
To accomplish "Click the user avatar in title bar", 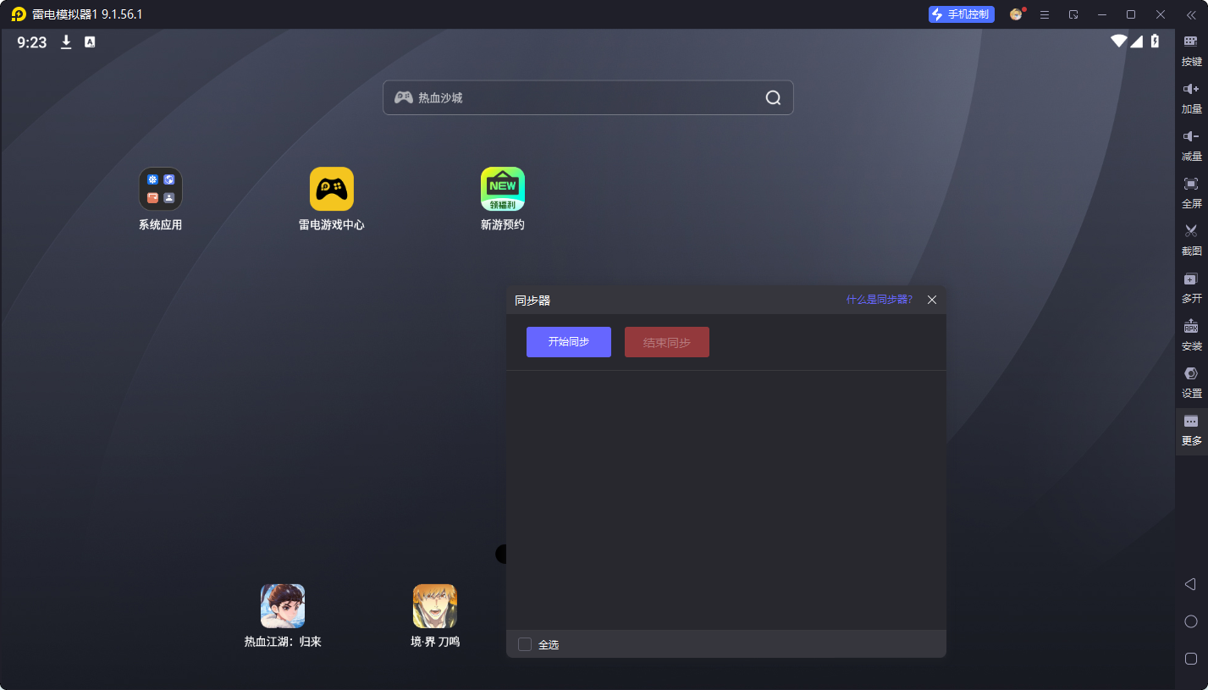I will coord(1017,14).
